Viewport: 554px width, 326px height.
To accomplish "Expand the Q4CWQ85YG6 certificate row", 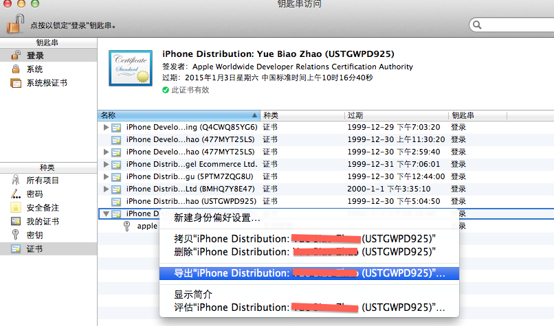I will (x=106, y=128).
